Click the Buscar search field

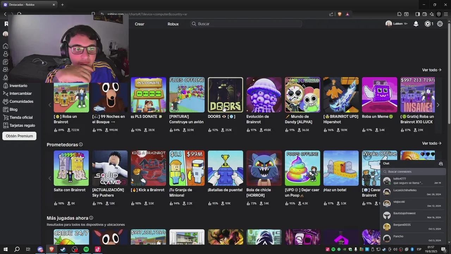coord(246,24)
